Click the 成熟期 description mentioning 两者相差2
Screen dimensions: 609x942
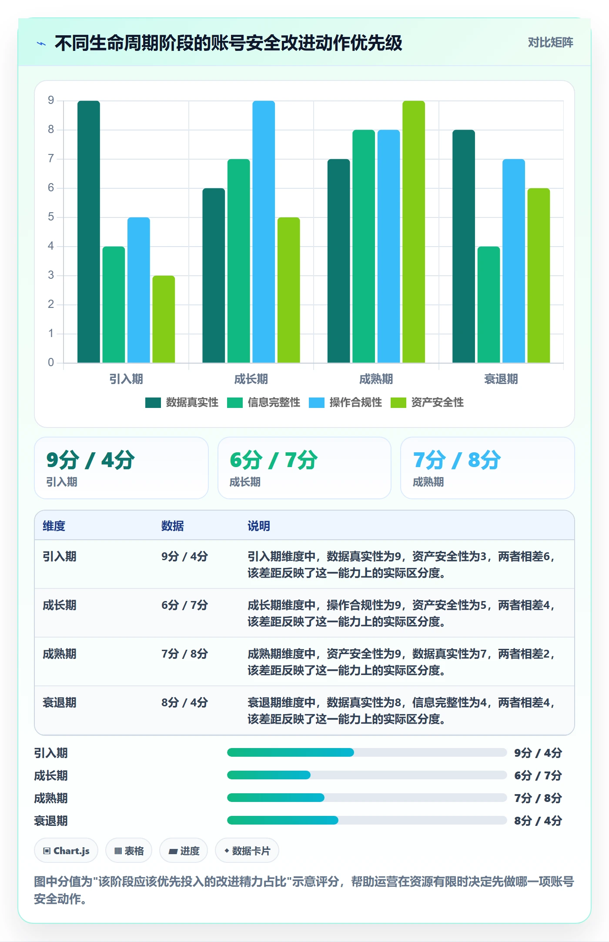point(401,662)
